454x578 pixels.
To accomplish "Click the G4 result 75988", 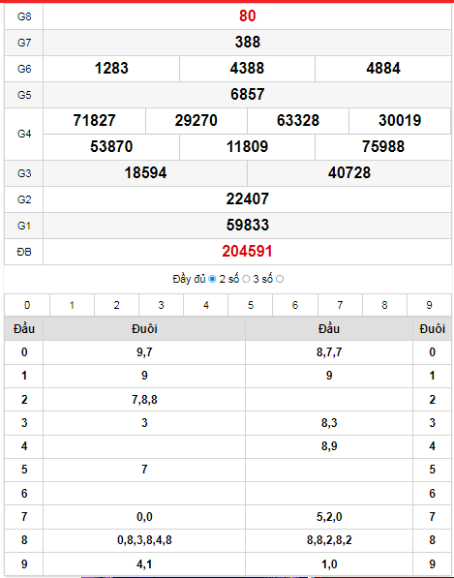I will coord(383,147).
